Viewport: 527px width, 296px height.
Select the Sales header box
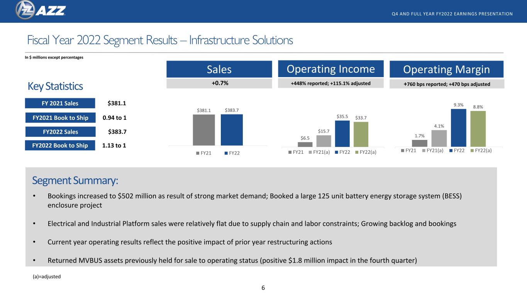click(x=219, y=69)
